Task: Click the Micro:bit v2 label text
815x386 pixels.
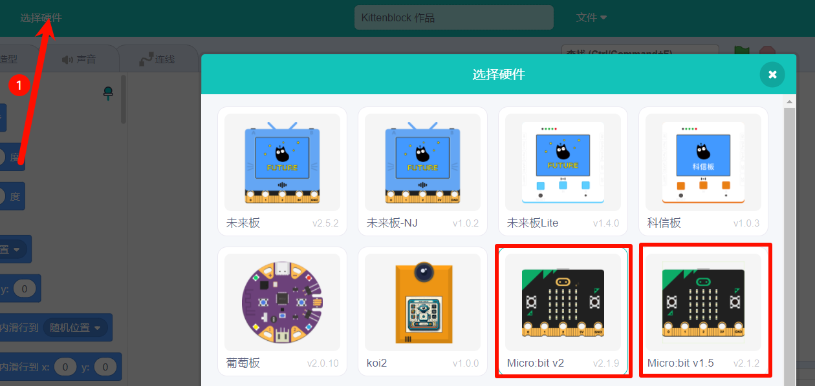Action: pos(536,363)
